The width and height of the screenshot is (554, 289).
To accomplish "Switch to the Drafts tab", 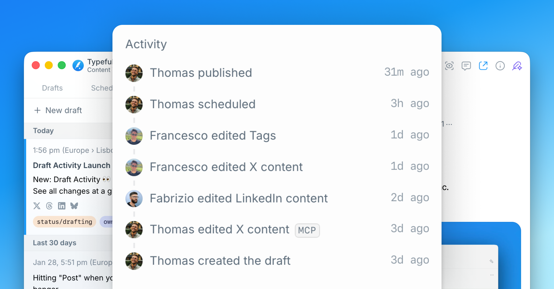I will [x=52, y=88].
